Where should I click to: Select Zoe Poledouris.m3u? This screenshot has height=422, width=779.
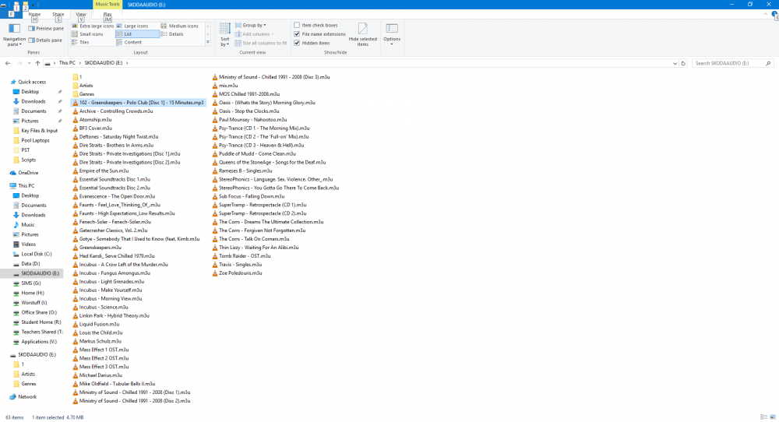(x=241, y=273)
